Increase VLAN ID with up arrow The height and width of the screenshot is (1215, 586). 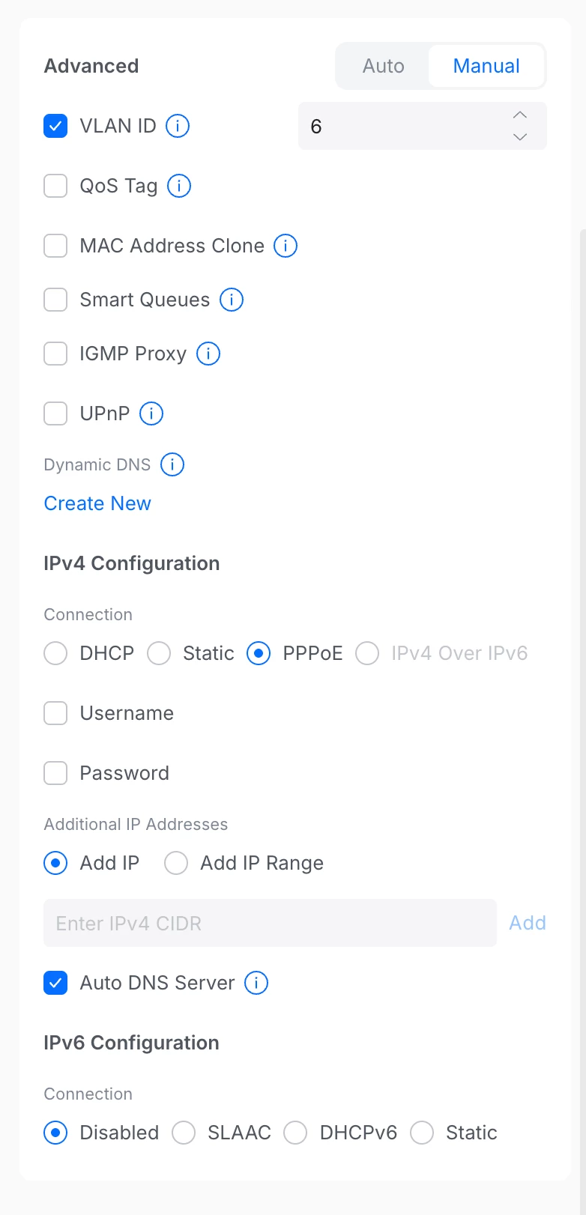point(520,115)
